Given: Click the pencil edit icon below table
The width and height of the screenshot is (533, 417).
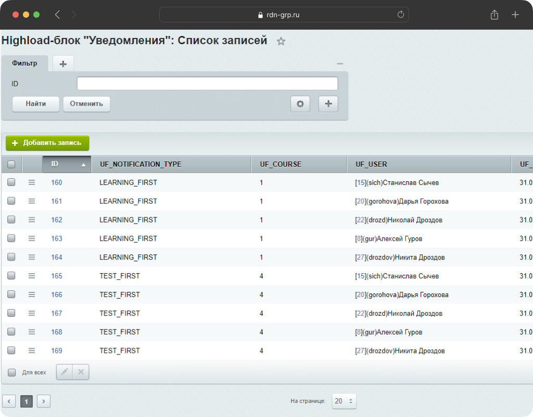Looking at the screenshot, I should coord(65,372).
